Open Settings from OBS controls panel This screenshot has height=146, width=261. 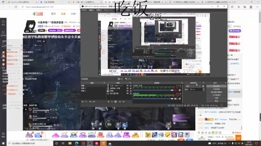point(216,98)
